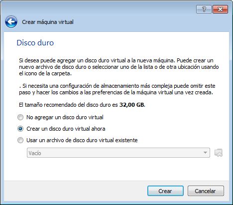Image resolution: width=233 pixels, height=205 pixels.
Task: Click the Crear button
Action: [165, 191]
